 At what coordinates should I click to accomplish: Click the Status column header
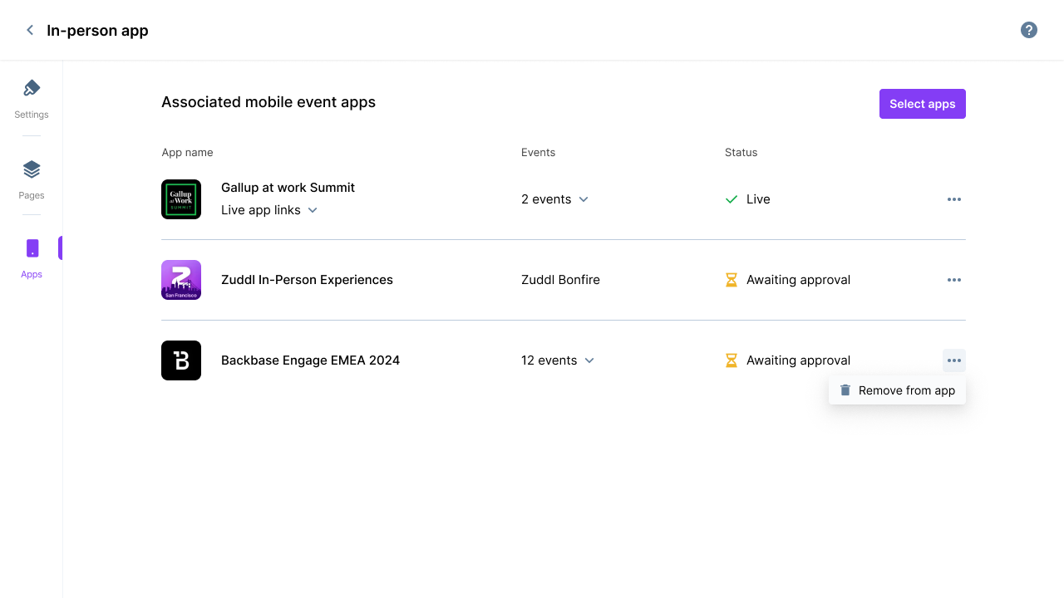tap(741, 152)
